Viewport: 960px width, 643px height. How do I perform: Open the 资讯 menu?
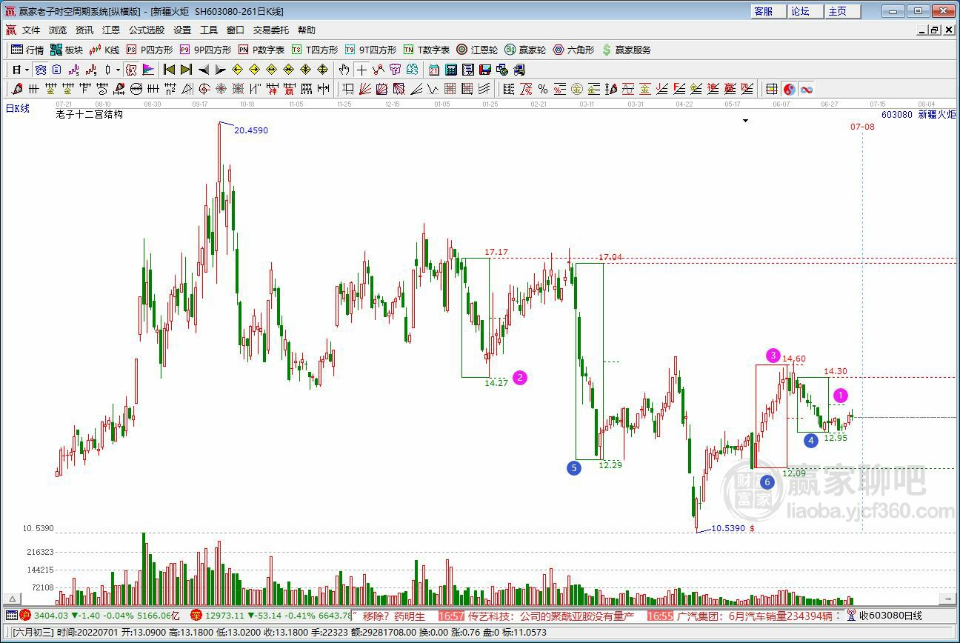84,30
